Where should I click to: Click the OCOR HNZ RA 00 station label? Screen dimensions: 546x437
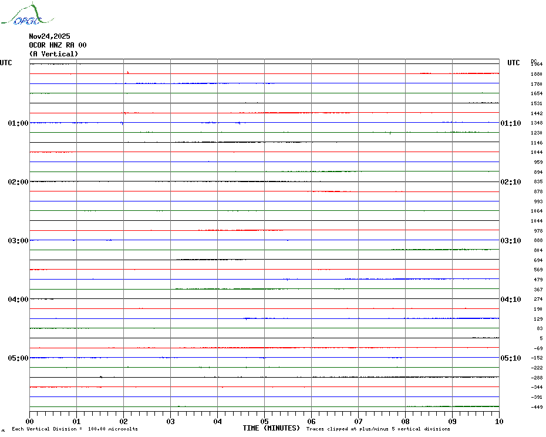[x=58, y=45]
